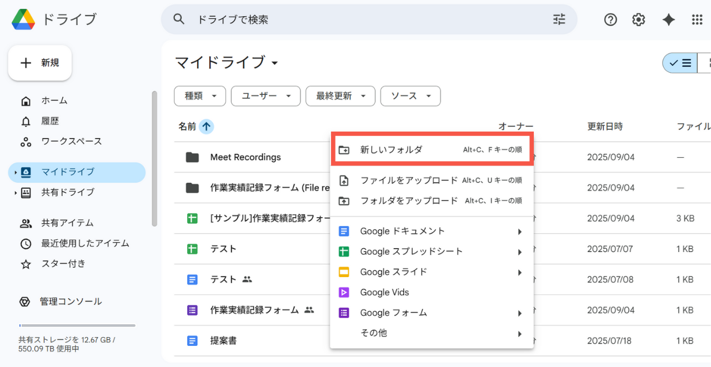
Task: Open the help question mark icon
Action: coord(610,19)
